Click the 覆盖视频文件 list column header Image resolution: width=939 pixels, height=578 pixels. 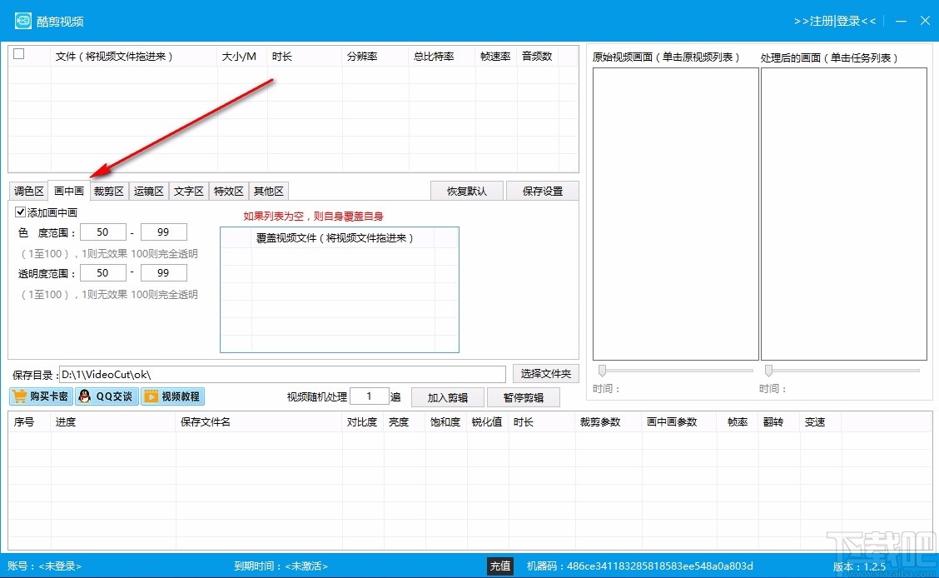point(342,238)
